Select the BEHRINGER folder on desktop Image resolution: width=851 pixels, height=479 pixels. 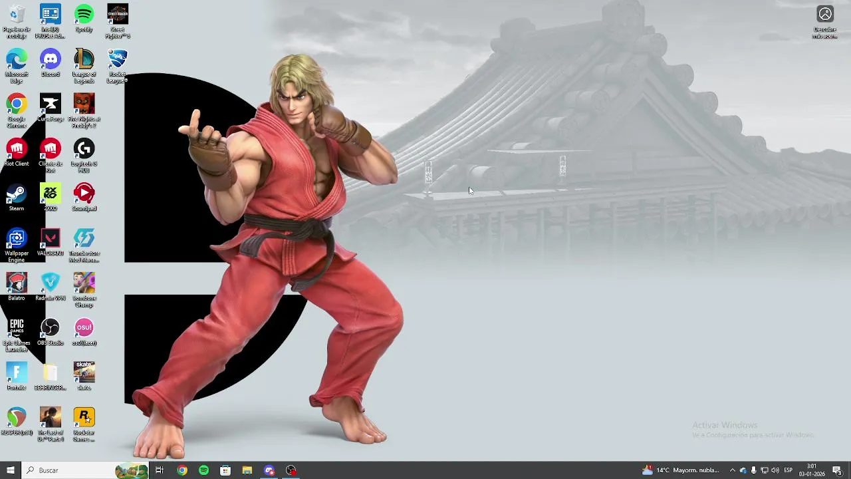coord(51,375)
